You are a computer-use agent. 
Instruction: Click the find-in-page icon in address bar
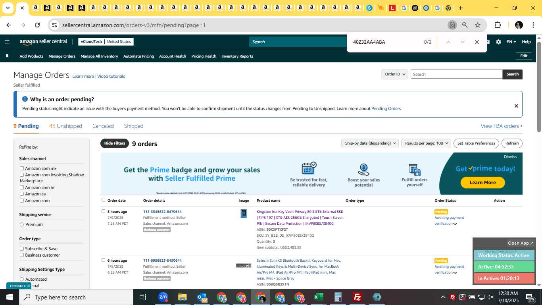452,25
